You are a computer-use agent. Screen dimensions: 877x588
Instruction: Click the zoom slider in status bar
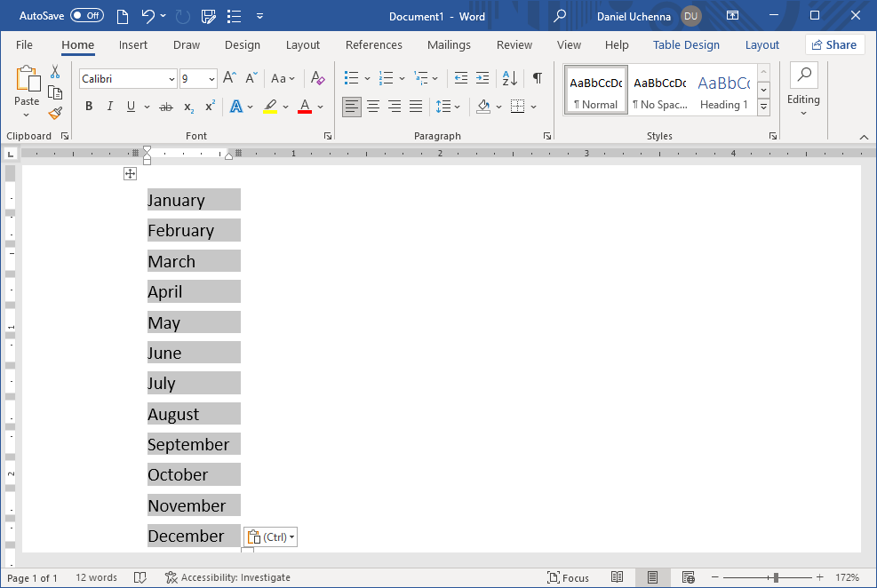click(x=776, y=577)
